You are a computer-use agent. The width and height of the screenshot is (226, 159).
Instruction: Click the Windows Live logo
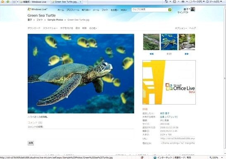[37, 9]
